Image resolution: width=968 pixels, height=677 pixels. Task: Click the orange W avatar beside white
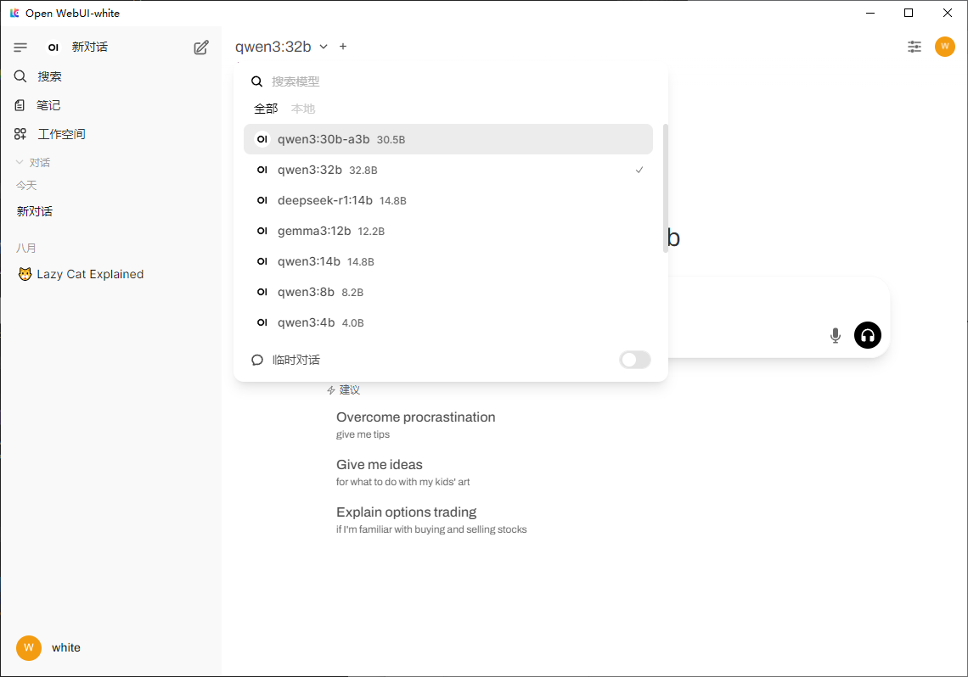point(29,648)
